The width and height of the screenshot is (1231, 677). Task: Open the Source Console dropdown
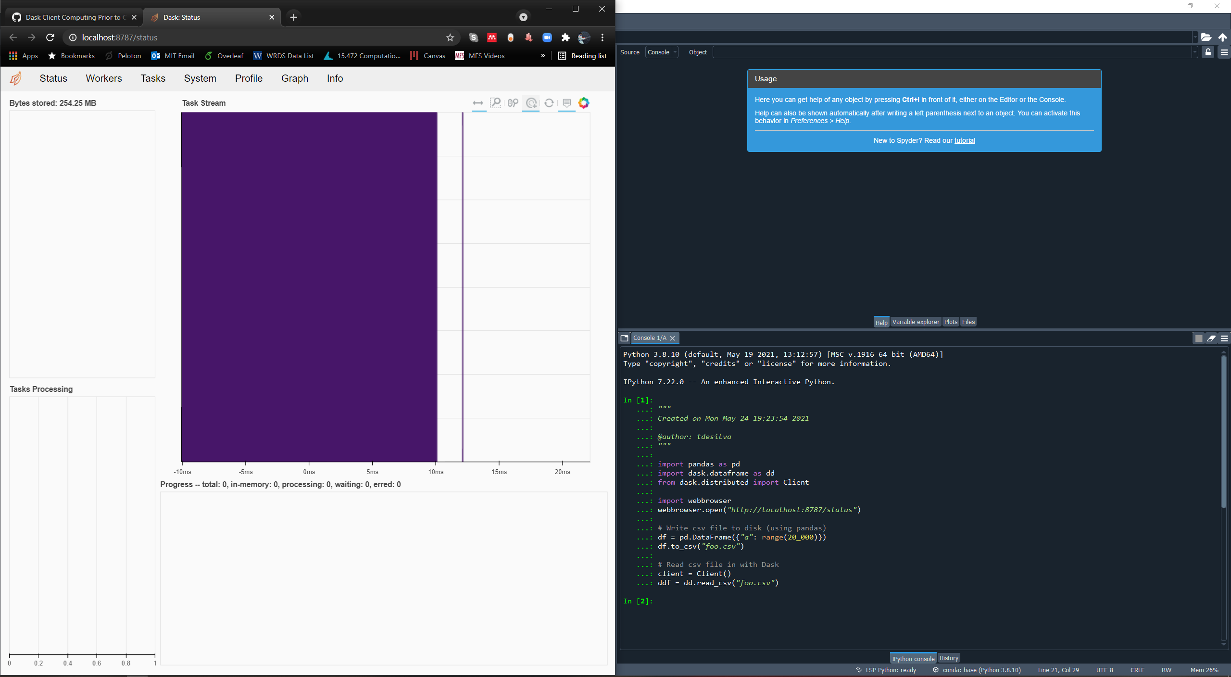click(x=662, y=52)
